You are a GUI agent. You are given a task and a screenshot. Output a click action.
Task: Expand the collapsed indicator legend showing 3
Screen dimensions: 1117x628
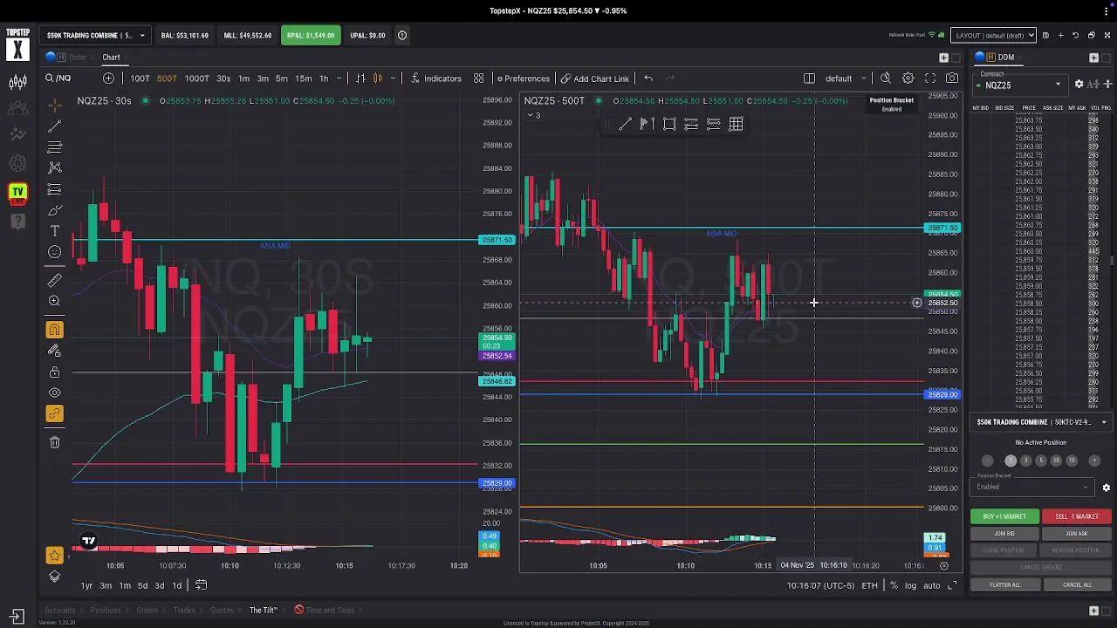534,115
